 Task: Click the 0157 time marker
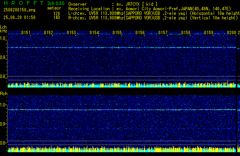[163, 32]
